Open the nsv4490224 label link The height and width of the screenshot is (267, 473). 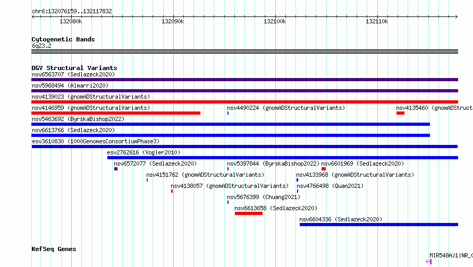point(286,108)
